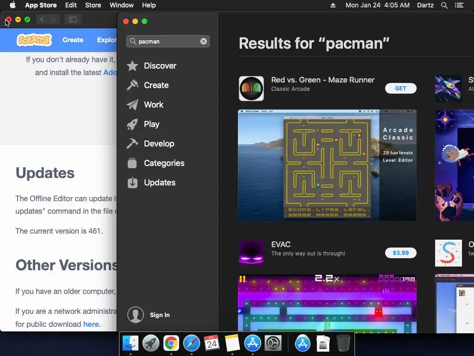Click the eject icon in menu bar
The width and height of the screenshot is (474, 356).
click(x=333, y=5)
